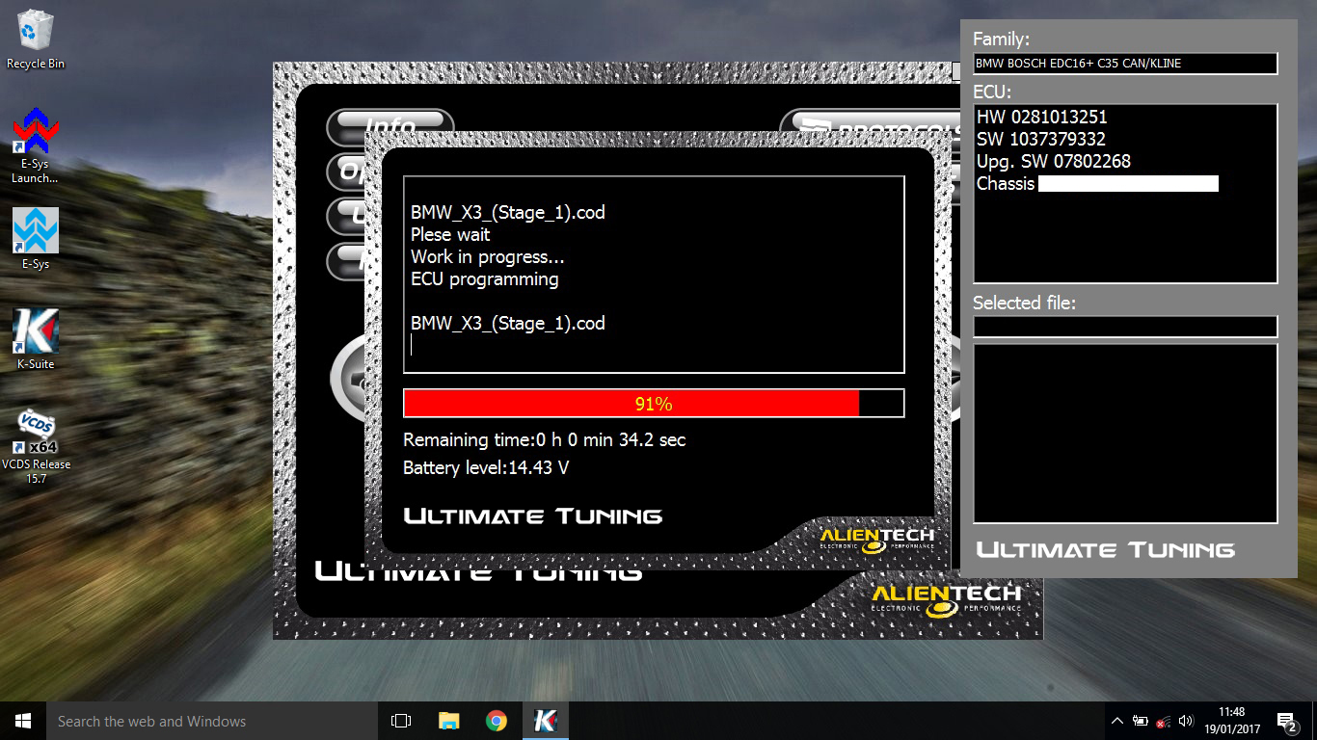The image size is (1317, 740).
Task: Click the Info button in K-Suite
Action: coord(390,124)
